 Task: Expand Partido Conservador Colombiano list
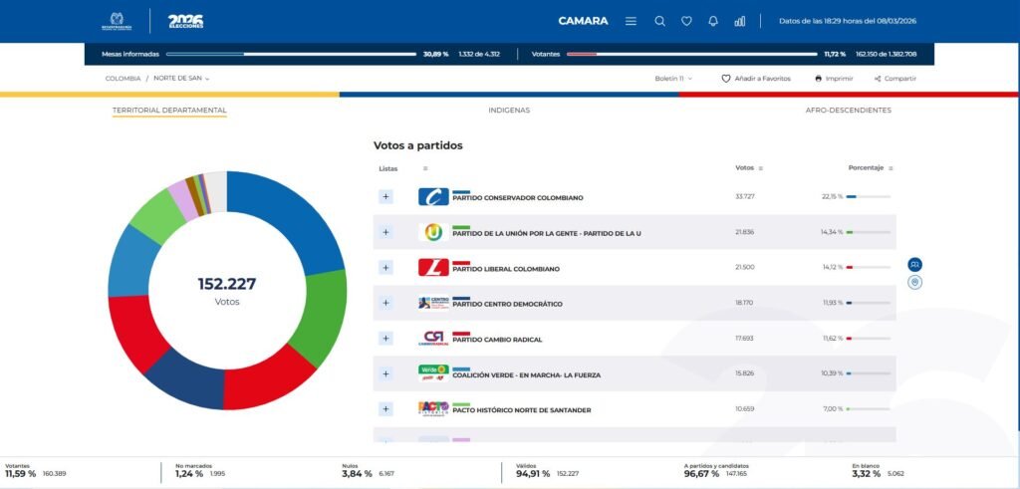coord(385,197)
